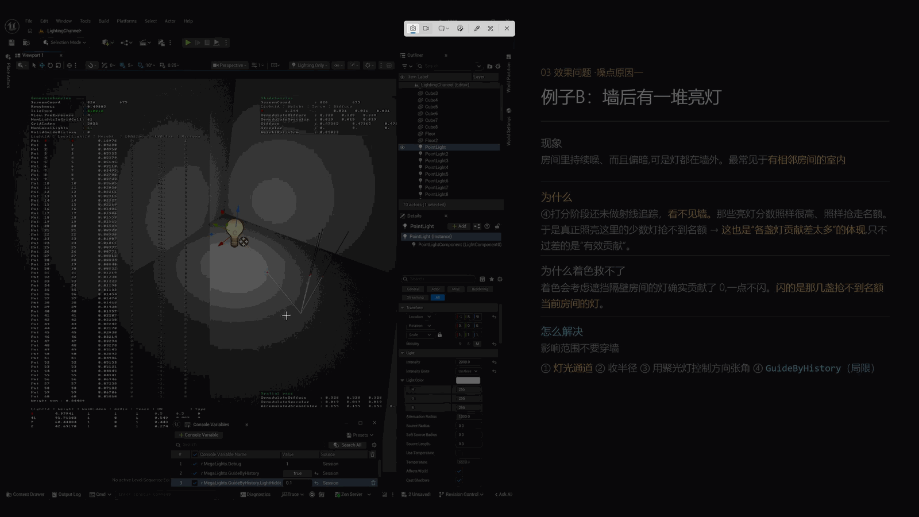Click the snipping toolbar screenshot camera mode
The image size is (919, 517).
(413, 28)
